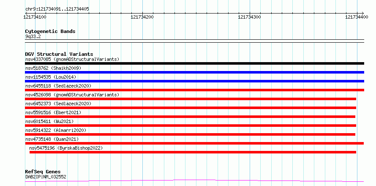
Task: Open variant nsv5914322 (Almarri2020) label
Action: click(56, 130)
